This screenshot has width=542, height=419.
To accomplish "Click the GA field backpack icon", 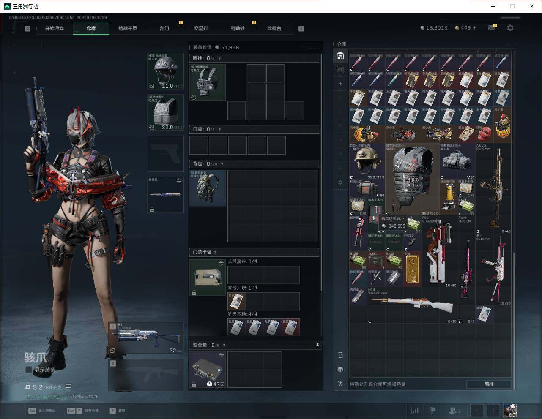I will 208,188.
